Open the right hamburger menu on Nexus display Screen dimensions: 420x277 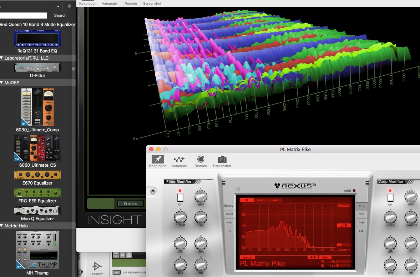pos(367,183)
